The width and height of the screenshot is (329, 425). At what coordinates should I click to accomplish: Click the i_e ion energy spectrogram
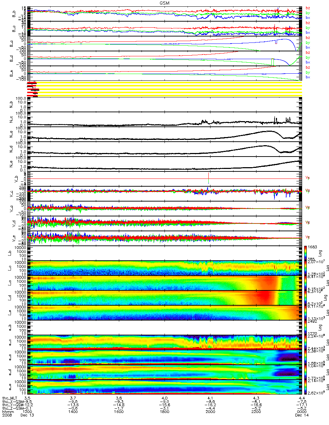point(164,313)
